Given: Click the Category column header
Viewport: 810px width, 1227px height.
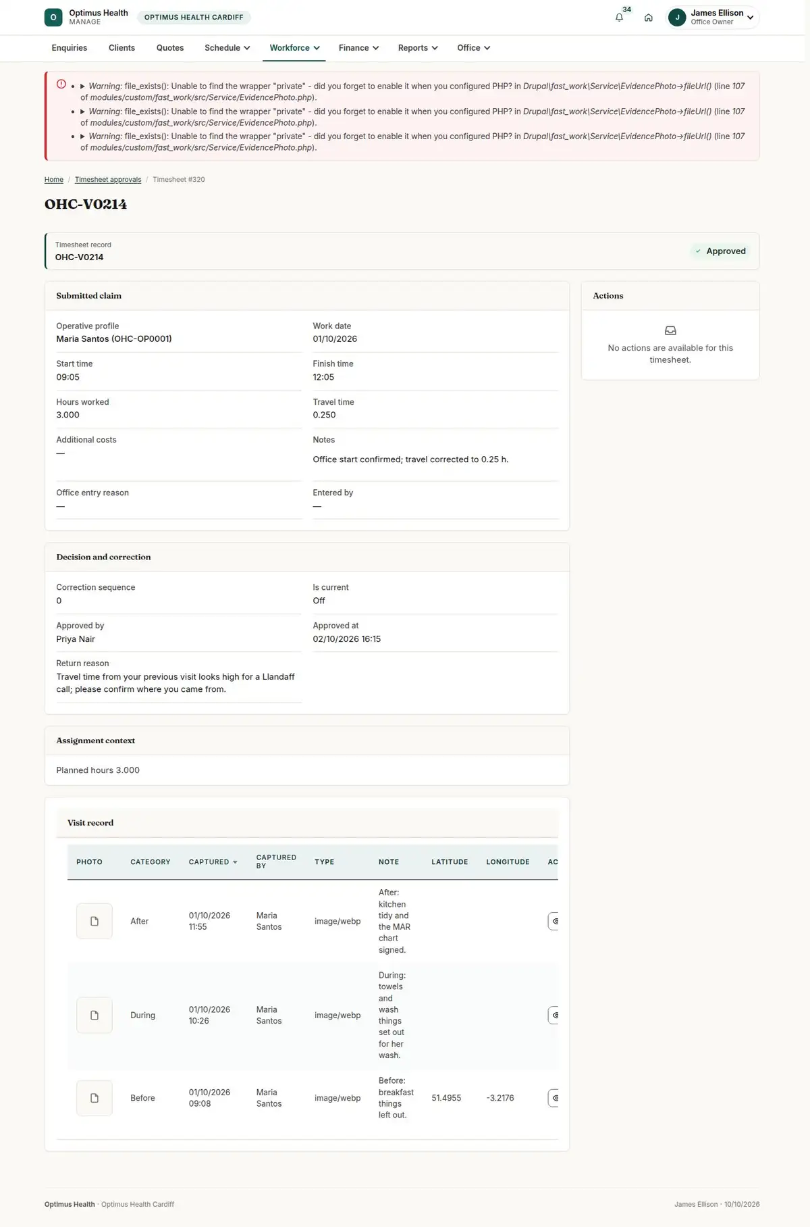Looking at the screenshot, I should 151,862.
